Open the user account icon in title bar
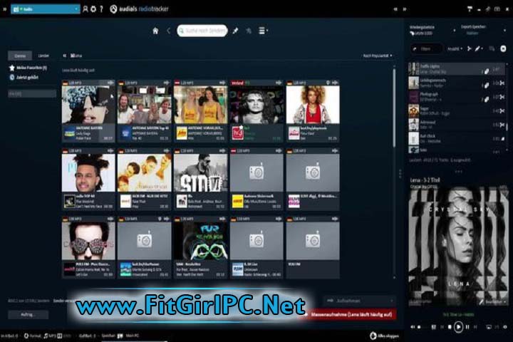Screen dimensions: 513x342 pos(86,9)
